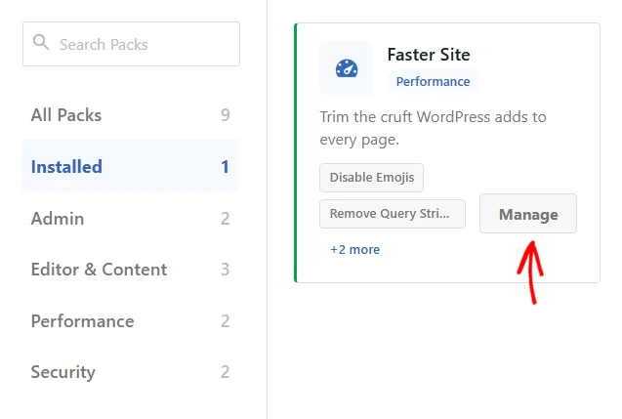Open the Admin category
Image resolution: width=622 pixels, height=419 pixels.
(x=131, y=218)
